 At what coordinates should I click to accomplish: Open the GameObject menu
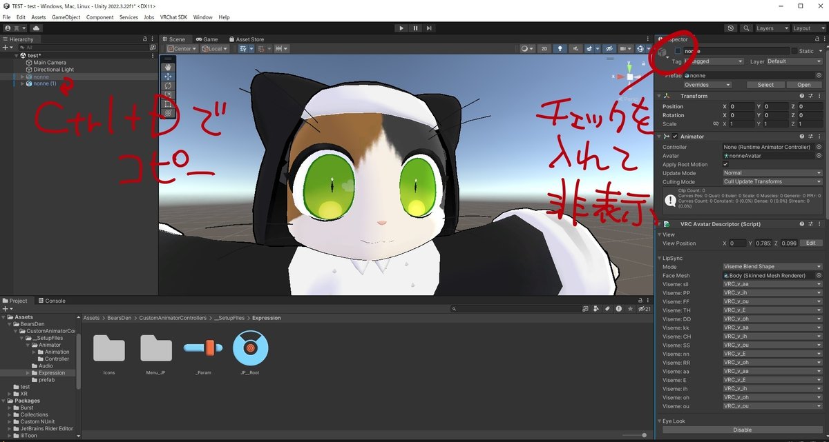coord(66,17)
